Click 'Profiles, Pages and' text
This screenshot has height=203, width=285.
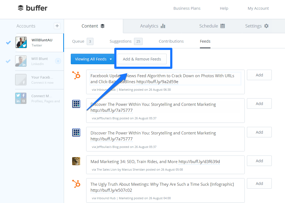click(x=46, y=101)
